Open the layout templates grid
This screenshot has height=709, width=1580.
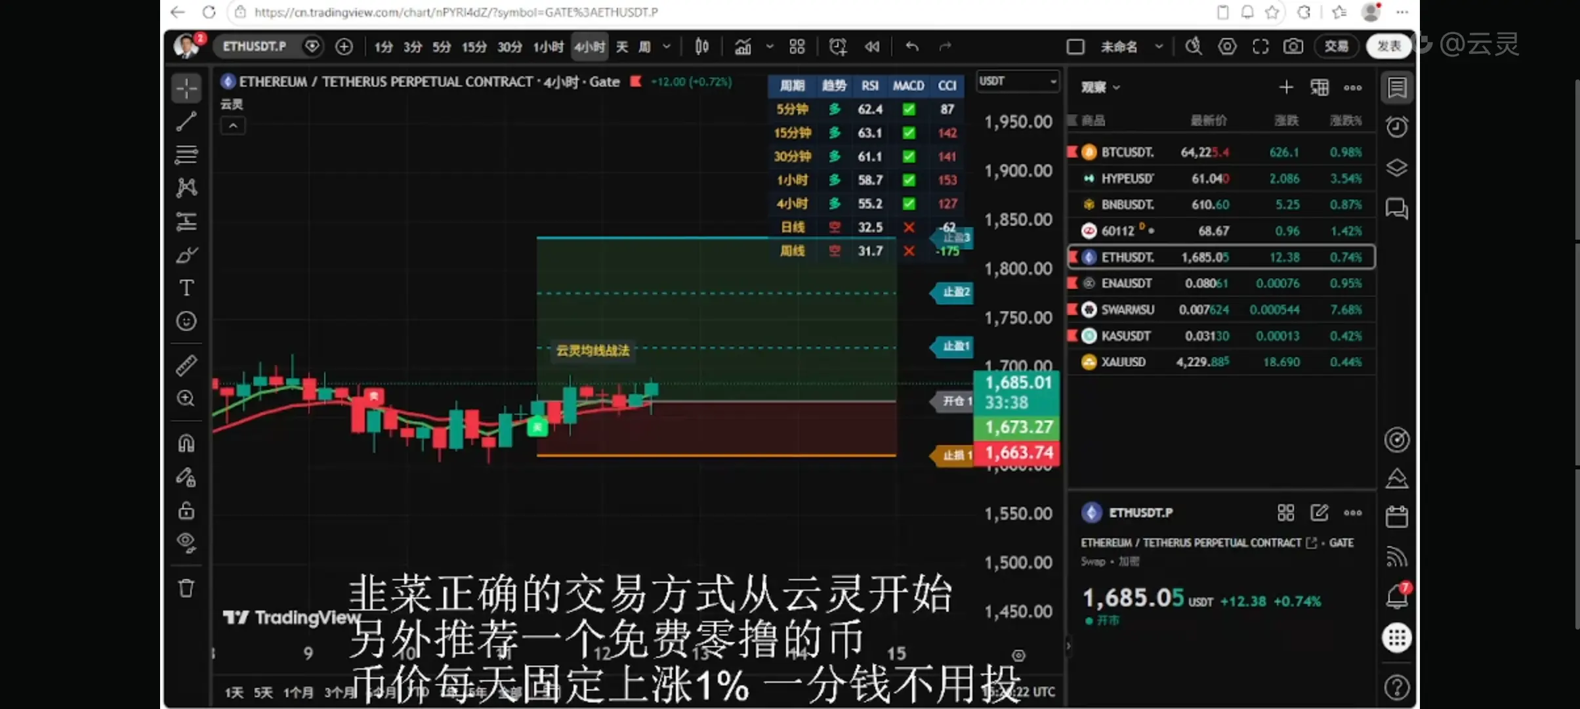(x=797, y=47)
